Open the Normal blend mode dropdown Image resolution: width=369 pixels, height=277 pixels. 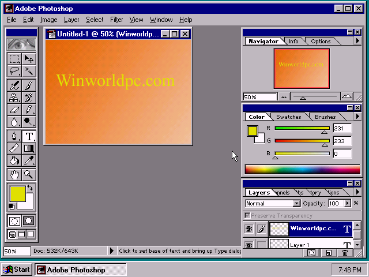pyautogui.click(x=273, y=203)
